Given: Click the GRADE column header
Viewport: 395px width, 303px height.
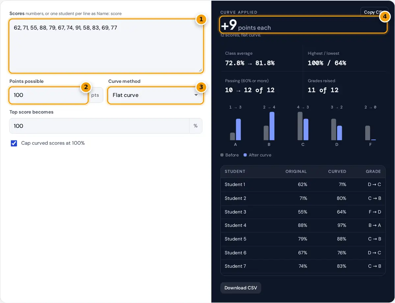Looking at the screenshot, I should 373,171.
